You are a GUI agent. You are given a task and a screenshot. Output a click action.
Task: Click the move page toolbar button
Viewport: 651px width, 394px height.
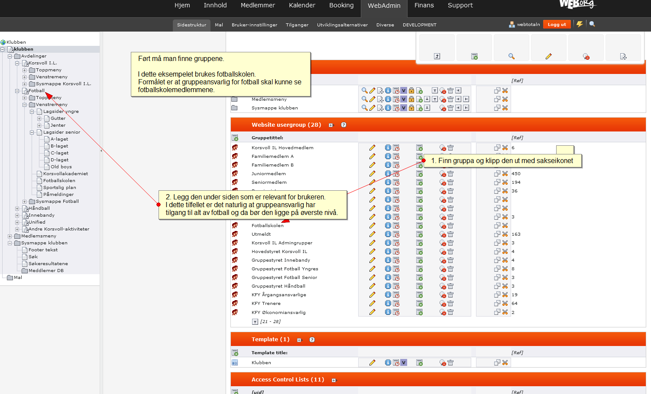[623, 56]
